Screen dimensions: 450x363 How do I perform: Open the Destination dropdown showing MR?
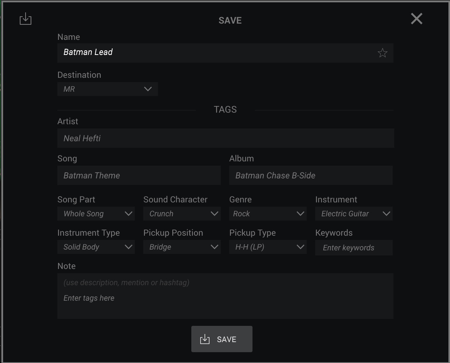click(x=108, y=89)
